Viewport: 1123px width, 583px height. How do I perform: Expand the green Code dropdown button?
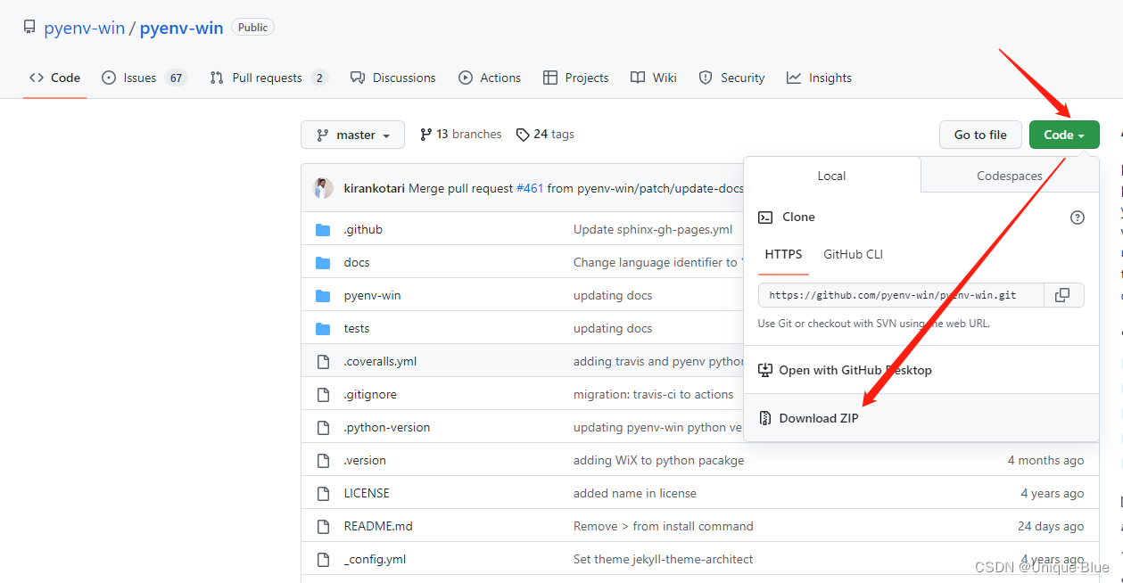click(x=1064, y=135)
